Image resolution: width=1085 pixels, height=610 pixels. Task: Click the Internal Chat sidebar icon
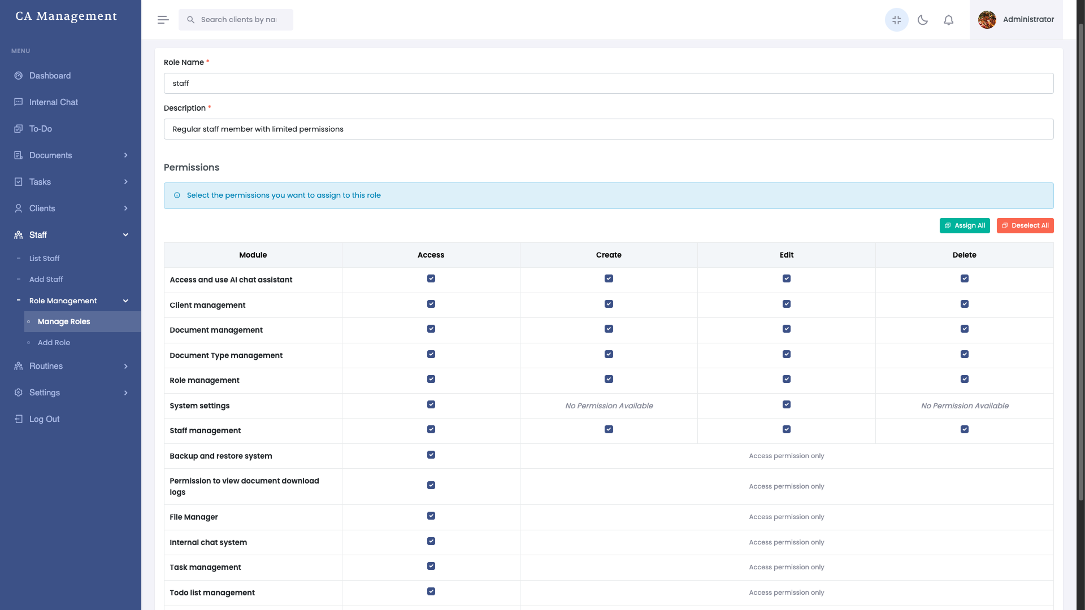pos(19,102)
